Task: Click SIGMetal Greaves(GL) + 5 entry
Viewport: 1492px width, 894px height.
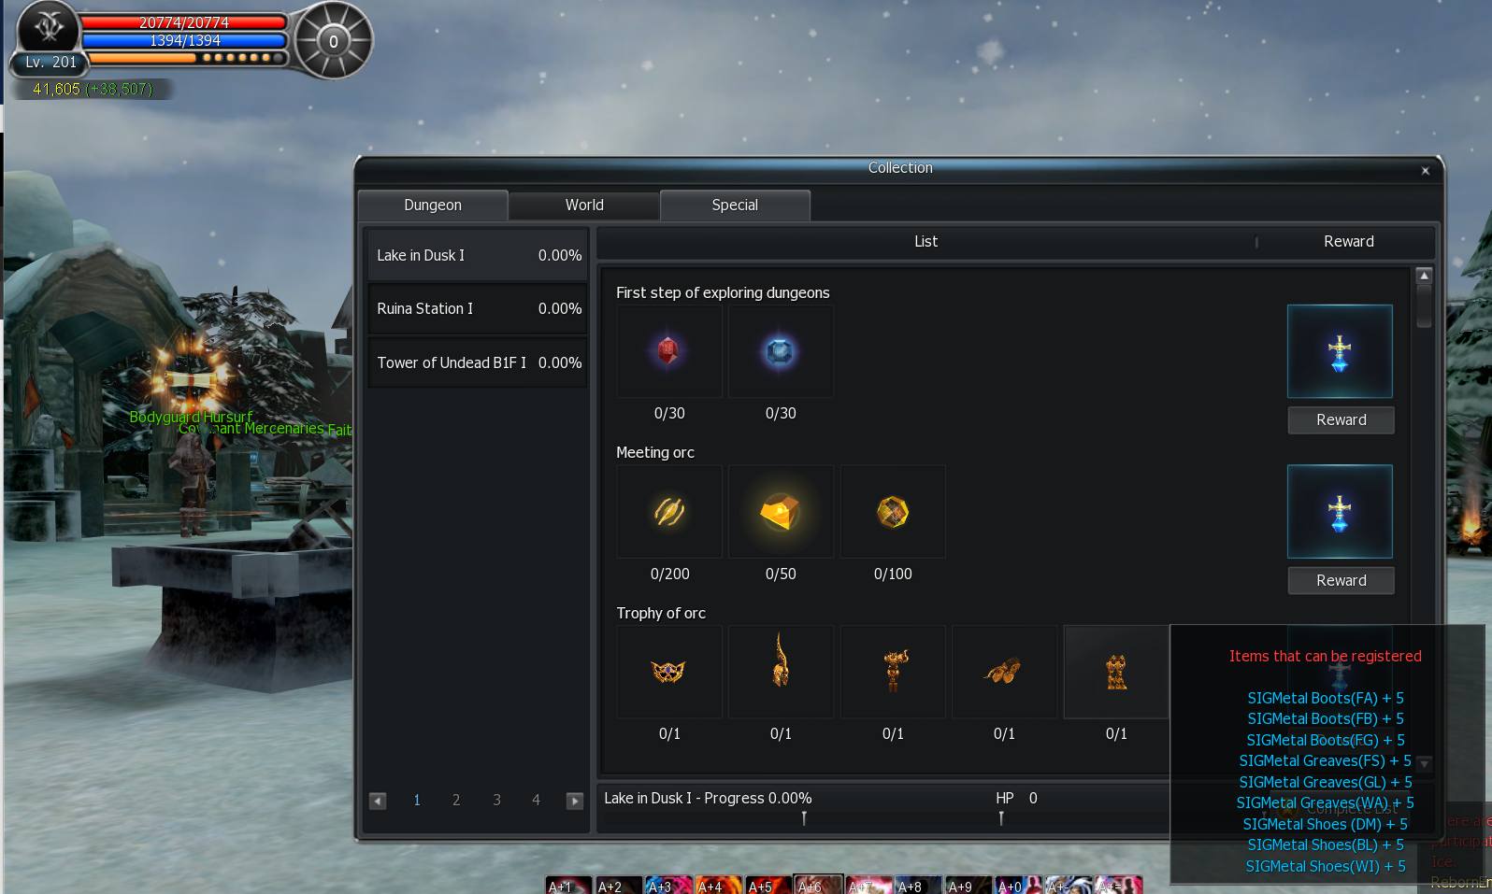Action: 1326,782
